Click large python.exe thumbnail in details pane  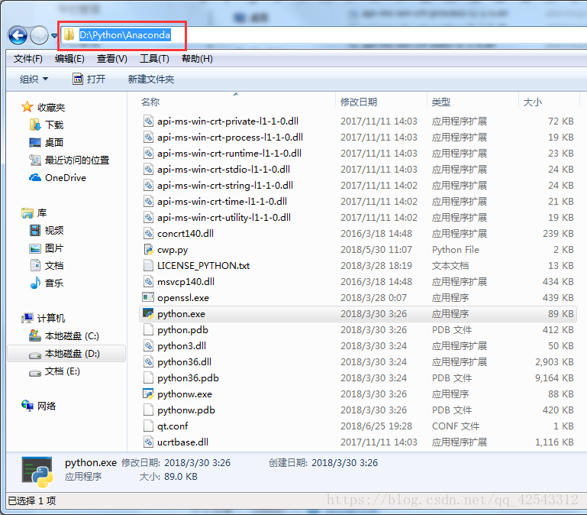[37, 471]
